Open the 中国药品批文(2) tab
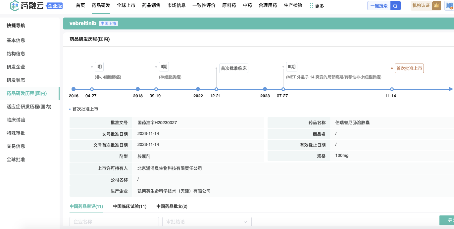 172,206
